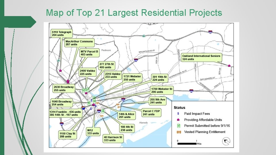This screenshot has width=276, height=155.
Task: Click the MTV Parcel B 403 units label
Action: (89, 53)
